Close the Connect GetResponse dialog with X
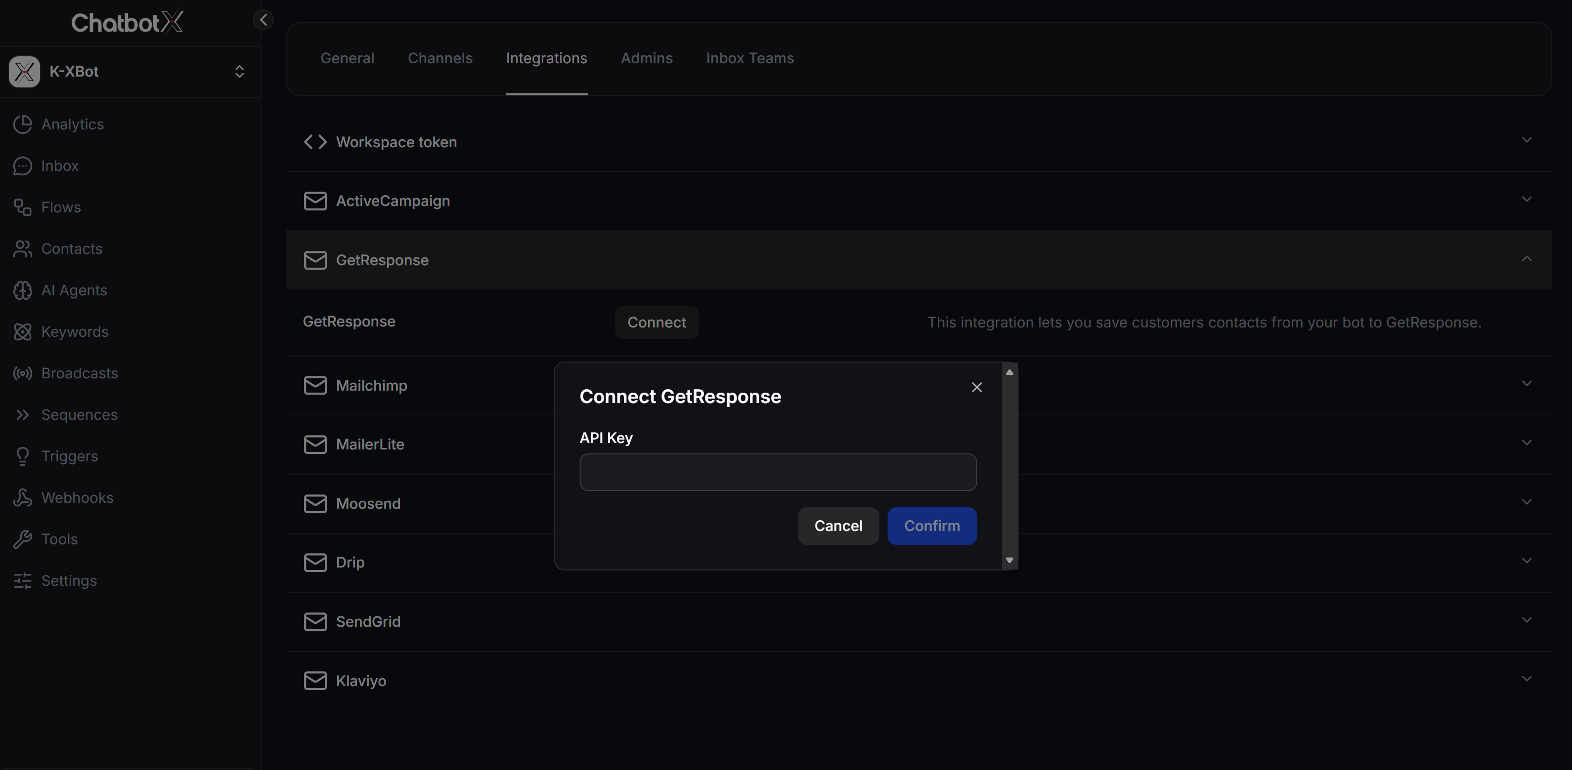The image size is (1572, 770). click(976, 387)
